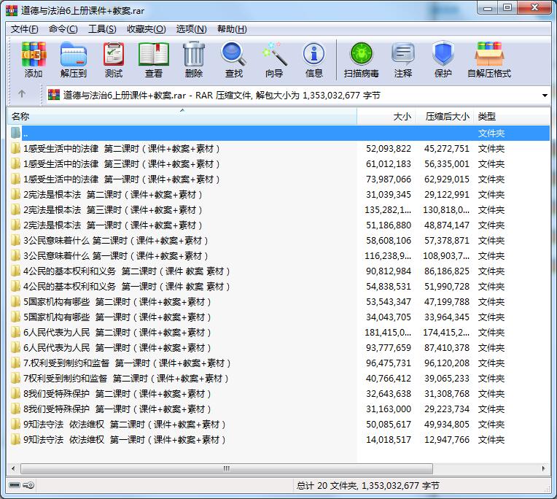Click the Delete (删除) trash icon
This screenshot has width=557, height=499.
pos(194,59)
